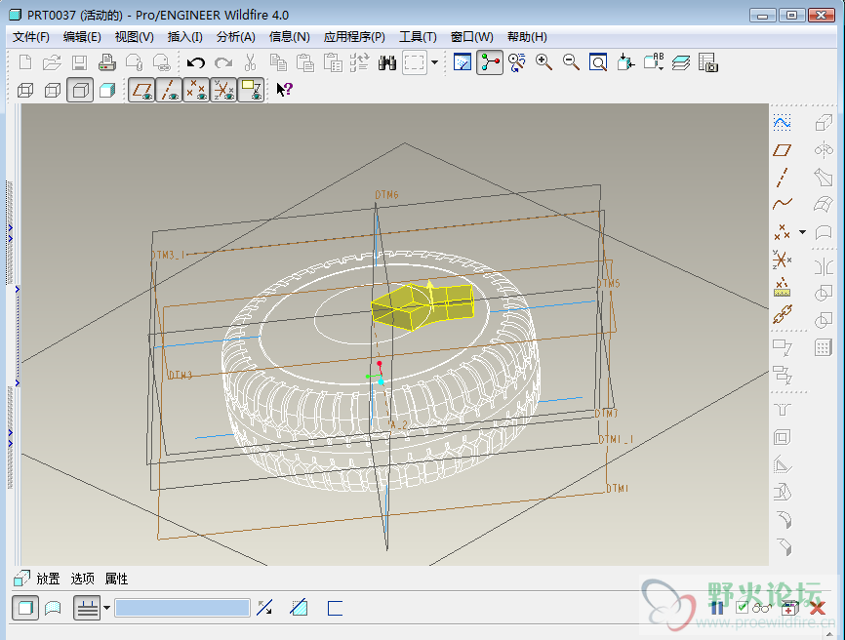Open the 编辑(E) menu
The height and width of the screenshot is (640, 845).
coord(82,37)
